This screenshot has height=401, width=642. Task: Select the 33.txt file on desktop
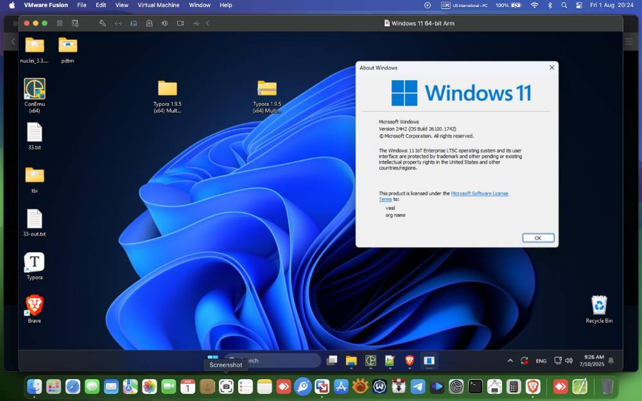[x=35, y=136]
